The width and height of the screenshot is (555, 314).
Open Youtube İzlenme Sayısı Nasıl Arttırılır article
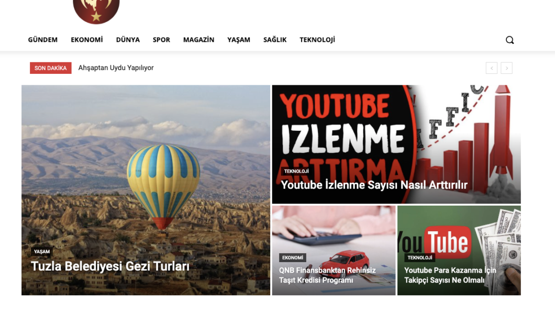tap(374, 185)
